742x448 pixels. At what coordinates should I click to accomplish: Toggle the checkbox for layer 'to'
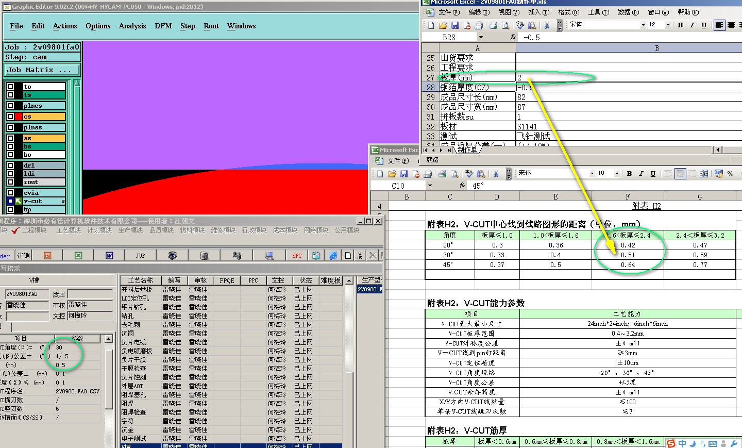point(10,87)
